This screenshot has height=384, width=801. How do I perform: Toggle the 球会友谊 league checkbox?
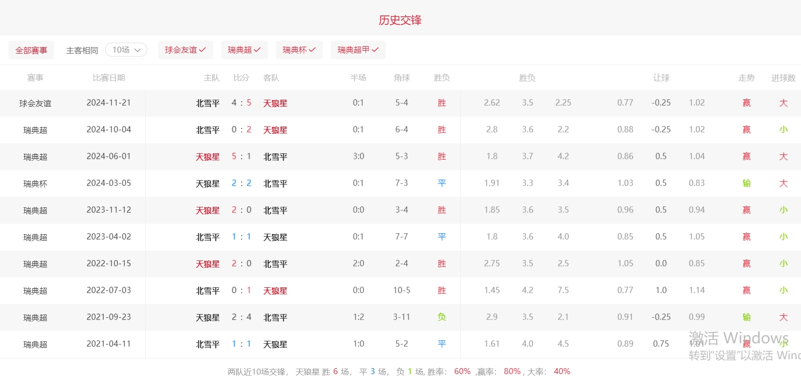185,50
